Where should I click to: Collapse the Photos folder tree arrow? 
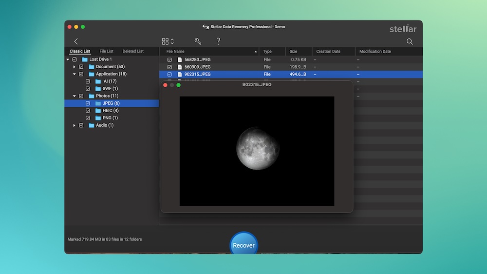pos(75,96)
